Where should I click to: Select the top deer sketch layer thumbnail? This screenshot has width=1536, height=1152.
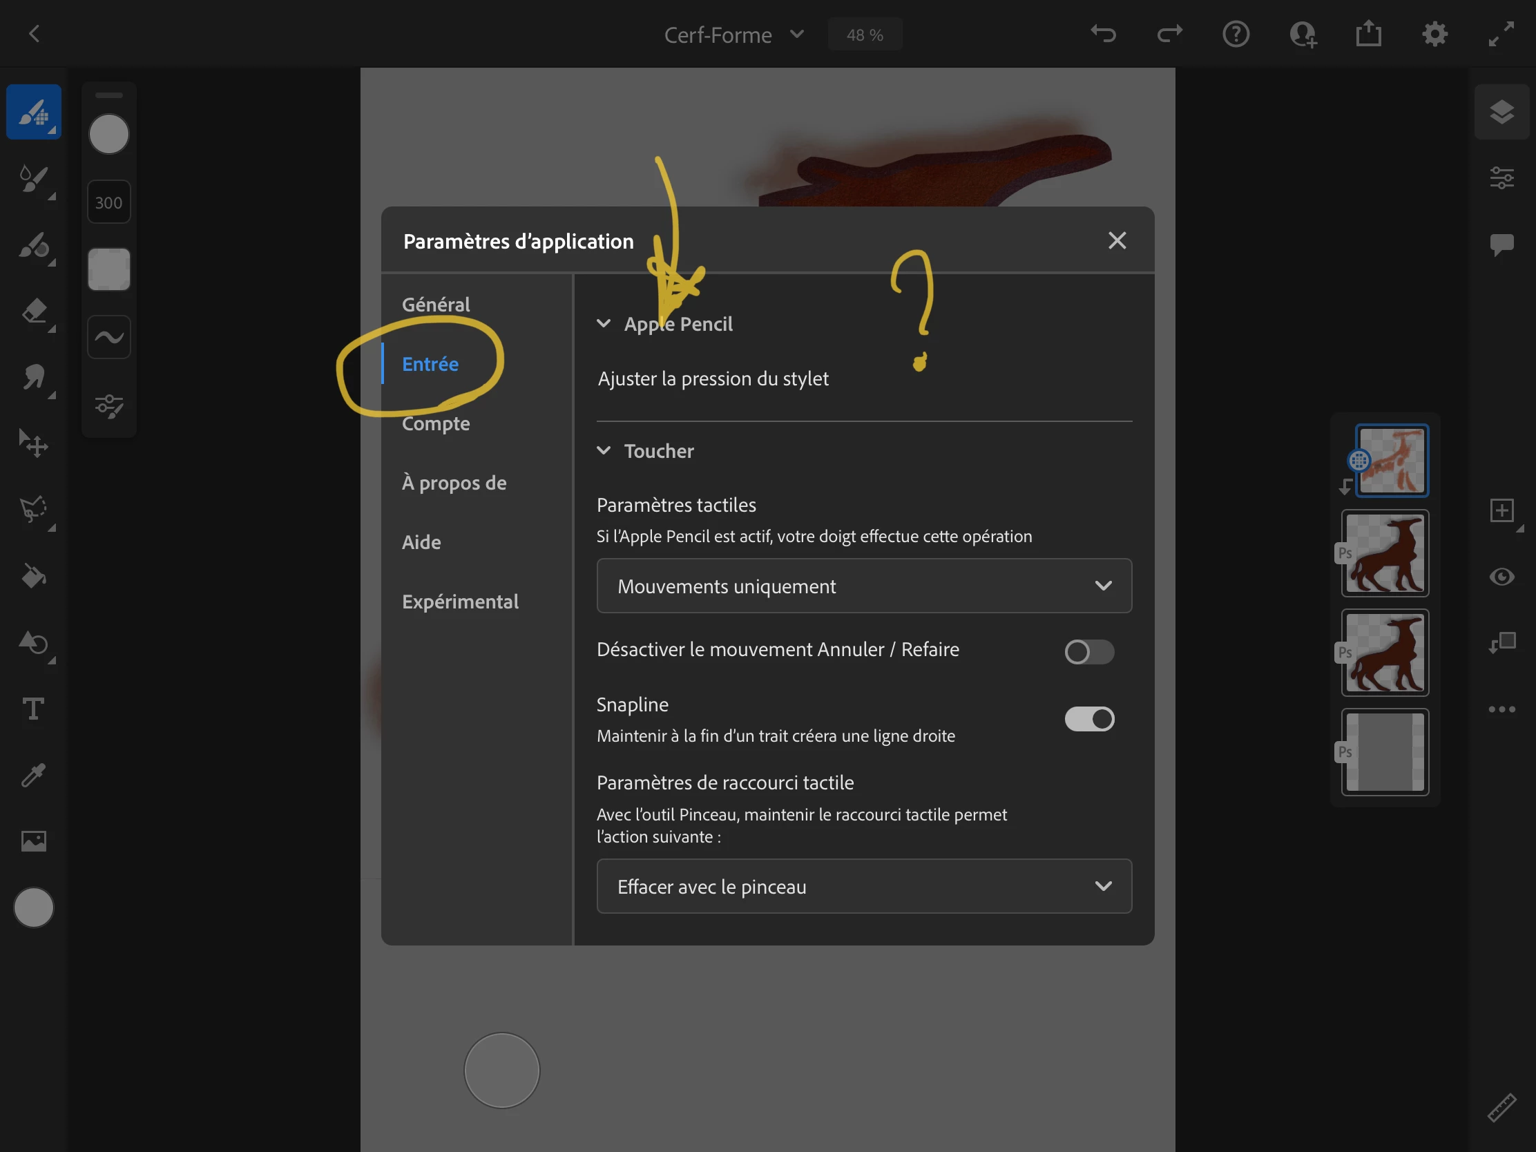[x=1392, y=461]
